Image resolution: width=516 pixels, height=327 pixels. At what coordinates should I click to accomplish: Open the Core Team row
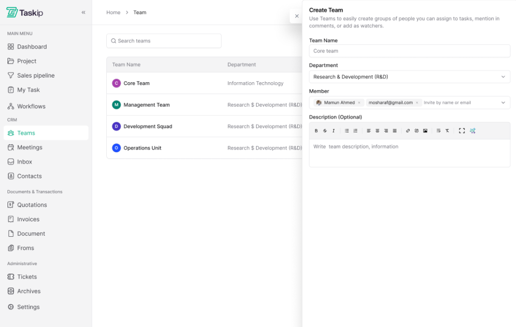tap(137, 84)
